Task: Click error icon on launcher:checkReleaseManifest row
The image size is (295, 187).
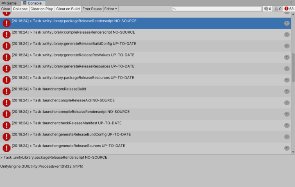Action: coord(7,125)
